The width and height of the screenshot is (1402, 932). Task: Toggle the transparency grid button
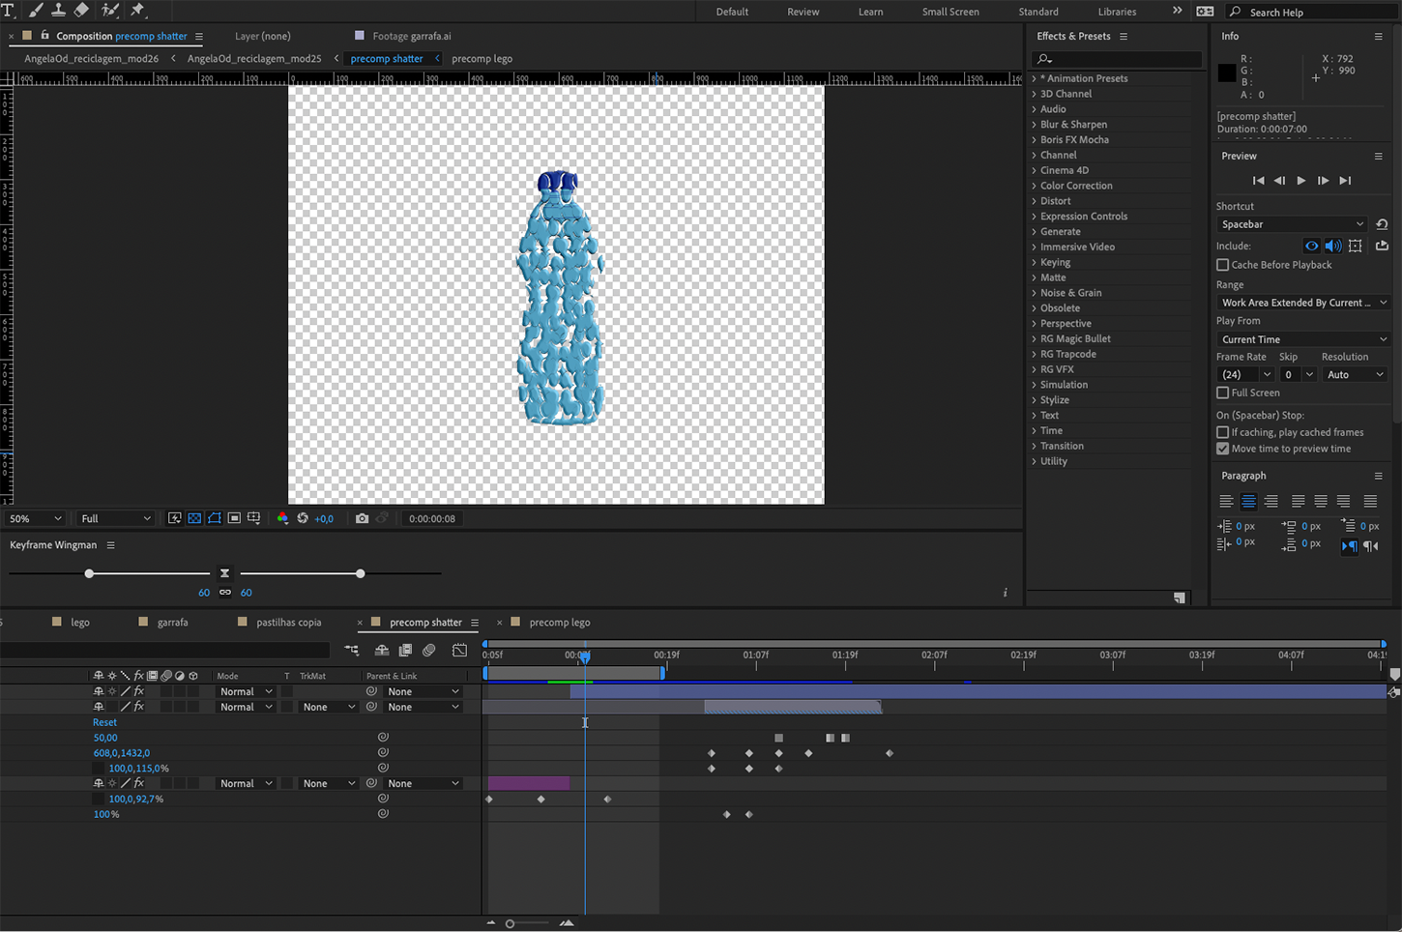point(194,518)
